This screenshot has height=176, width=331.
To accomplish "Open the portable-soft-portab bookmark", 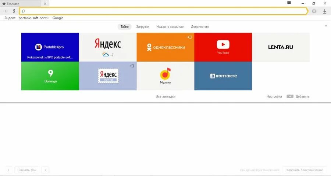I will point(34,18).
